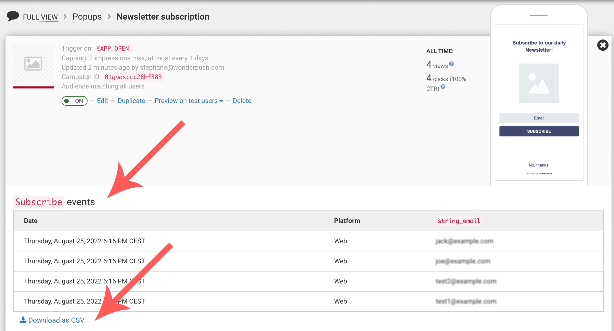Click the image placeholder in phone preview

tap(539, 83)
